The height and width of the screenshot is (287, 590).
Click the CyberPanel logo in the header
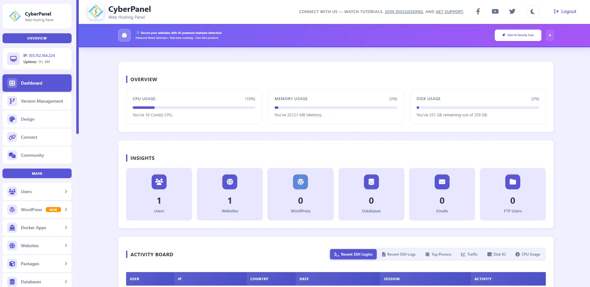[96, 12]
